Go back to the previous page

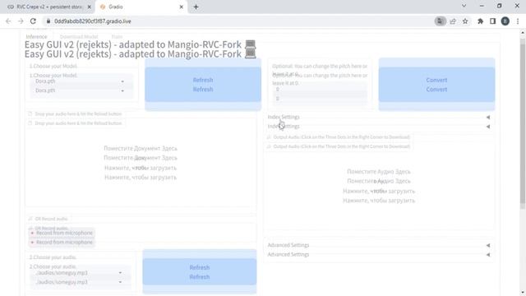point(8,21)
